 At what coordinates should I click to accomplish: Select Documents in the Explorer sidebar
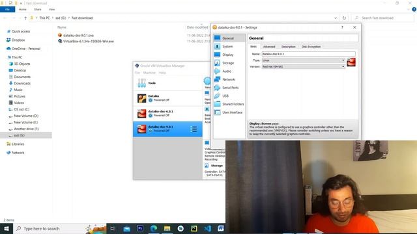[x=22, y=77]
